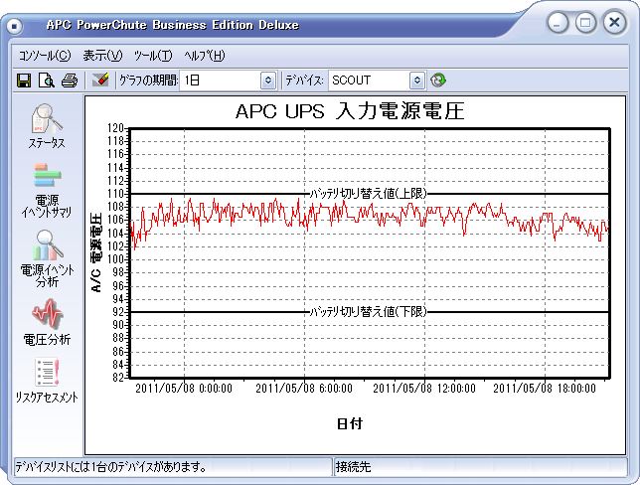The image size is (640, 485).
Task: Expand the デバイス SCOUT dropdown
Action: tap(417, 81)
